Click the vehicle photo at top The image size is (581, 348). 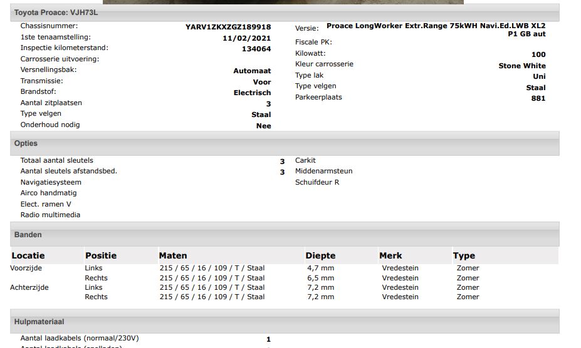(291, 2)
